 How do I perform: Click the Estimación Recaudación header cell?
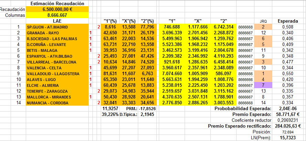coord(57,3)
